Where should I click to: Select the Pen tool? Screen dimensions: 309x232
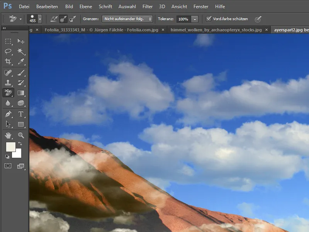tap(8, 114)
